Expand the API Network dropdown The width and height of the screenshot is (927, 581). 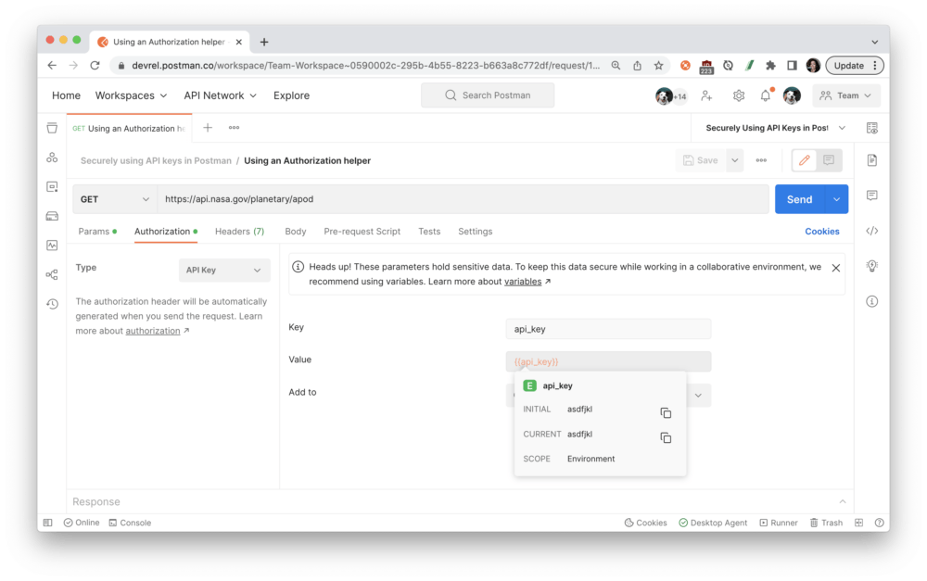point(220,95)
